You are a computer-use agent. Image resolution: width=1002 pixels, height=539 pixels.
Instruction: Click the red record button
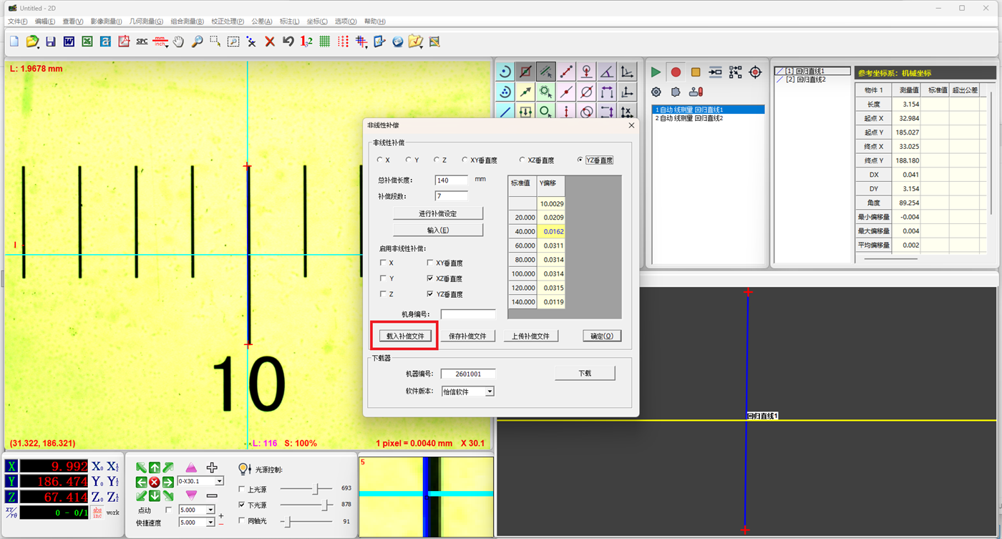tap(676, 72)
